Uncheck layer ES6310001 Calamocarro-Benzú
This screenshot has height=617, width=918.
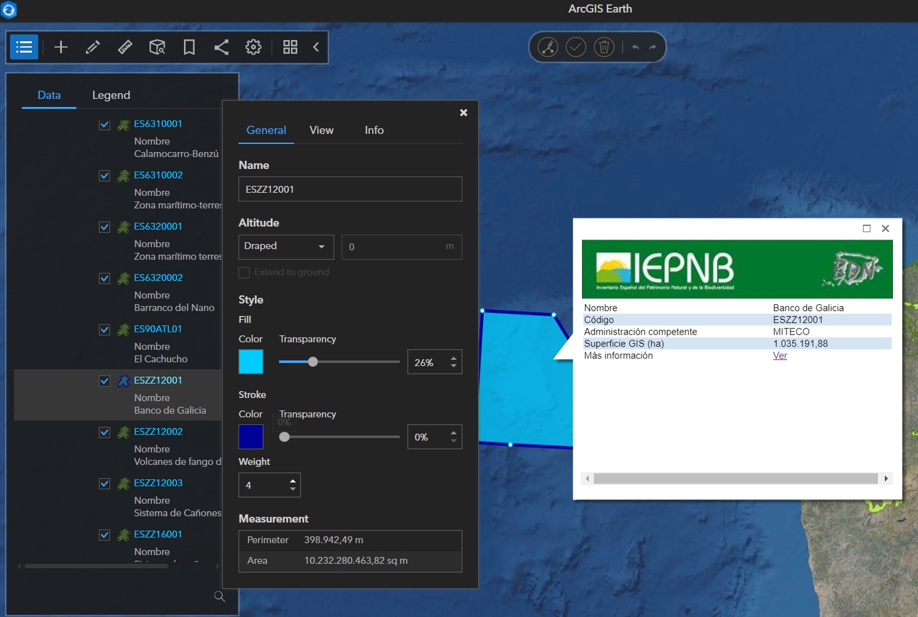pyautogui.click(x=105, y=125)
